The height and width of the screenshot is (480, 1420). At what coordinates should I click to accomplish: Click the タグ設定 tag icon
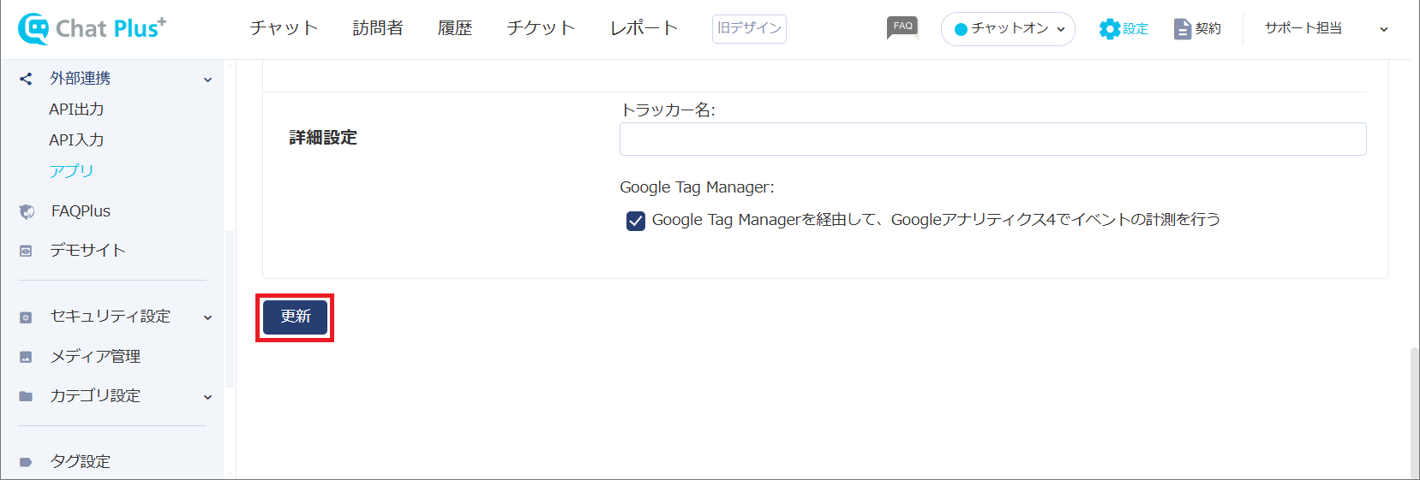coord(26,462)
